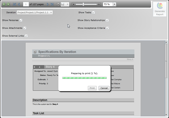Toggle the Show Tasks checkbox
Image resolution: width=169 pixels, height=118 pixels.
point(94,12)
